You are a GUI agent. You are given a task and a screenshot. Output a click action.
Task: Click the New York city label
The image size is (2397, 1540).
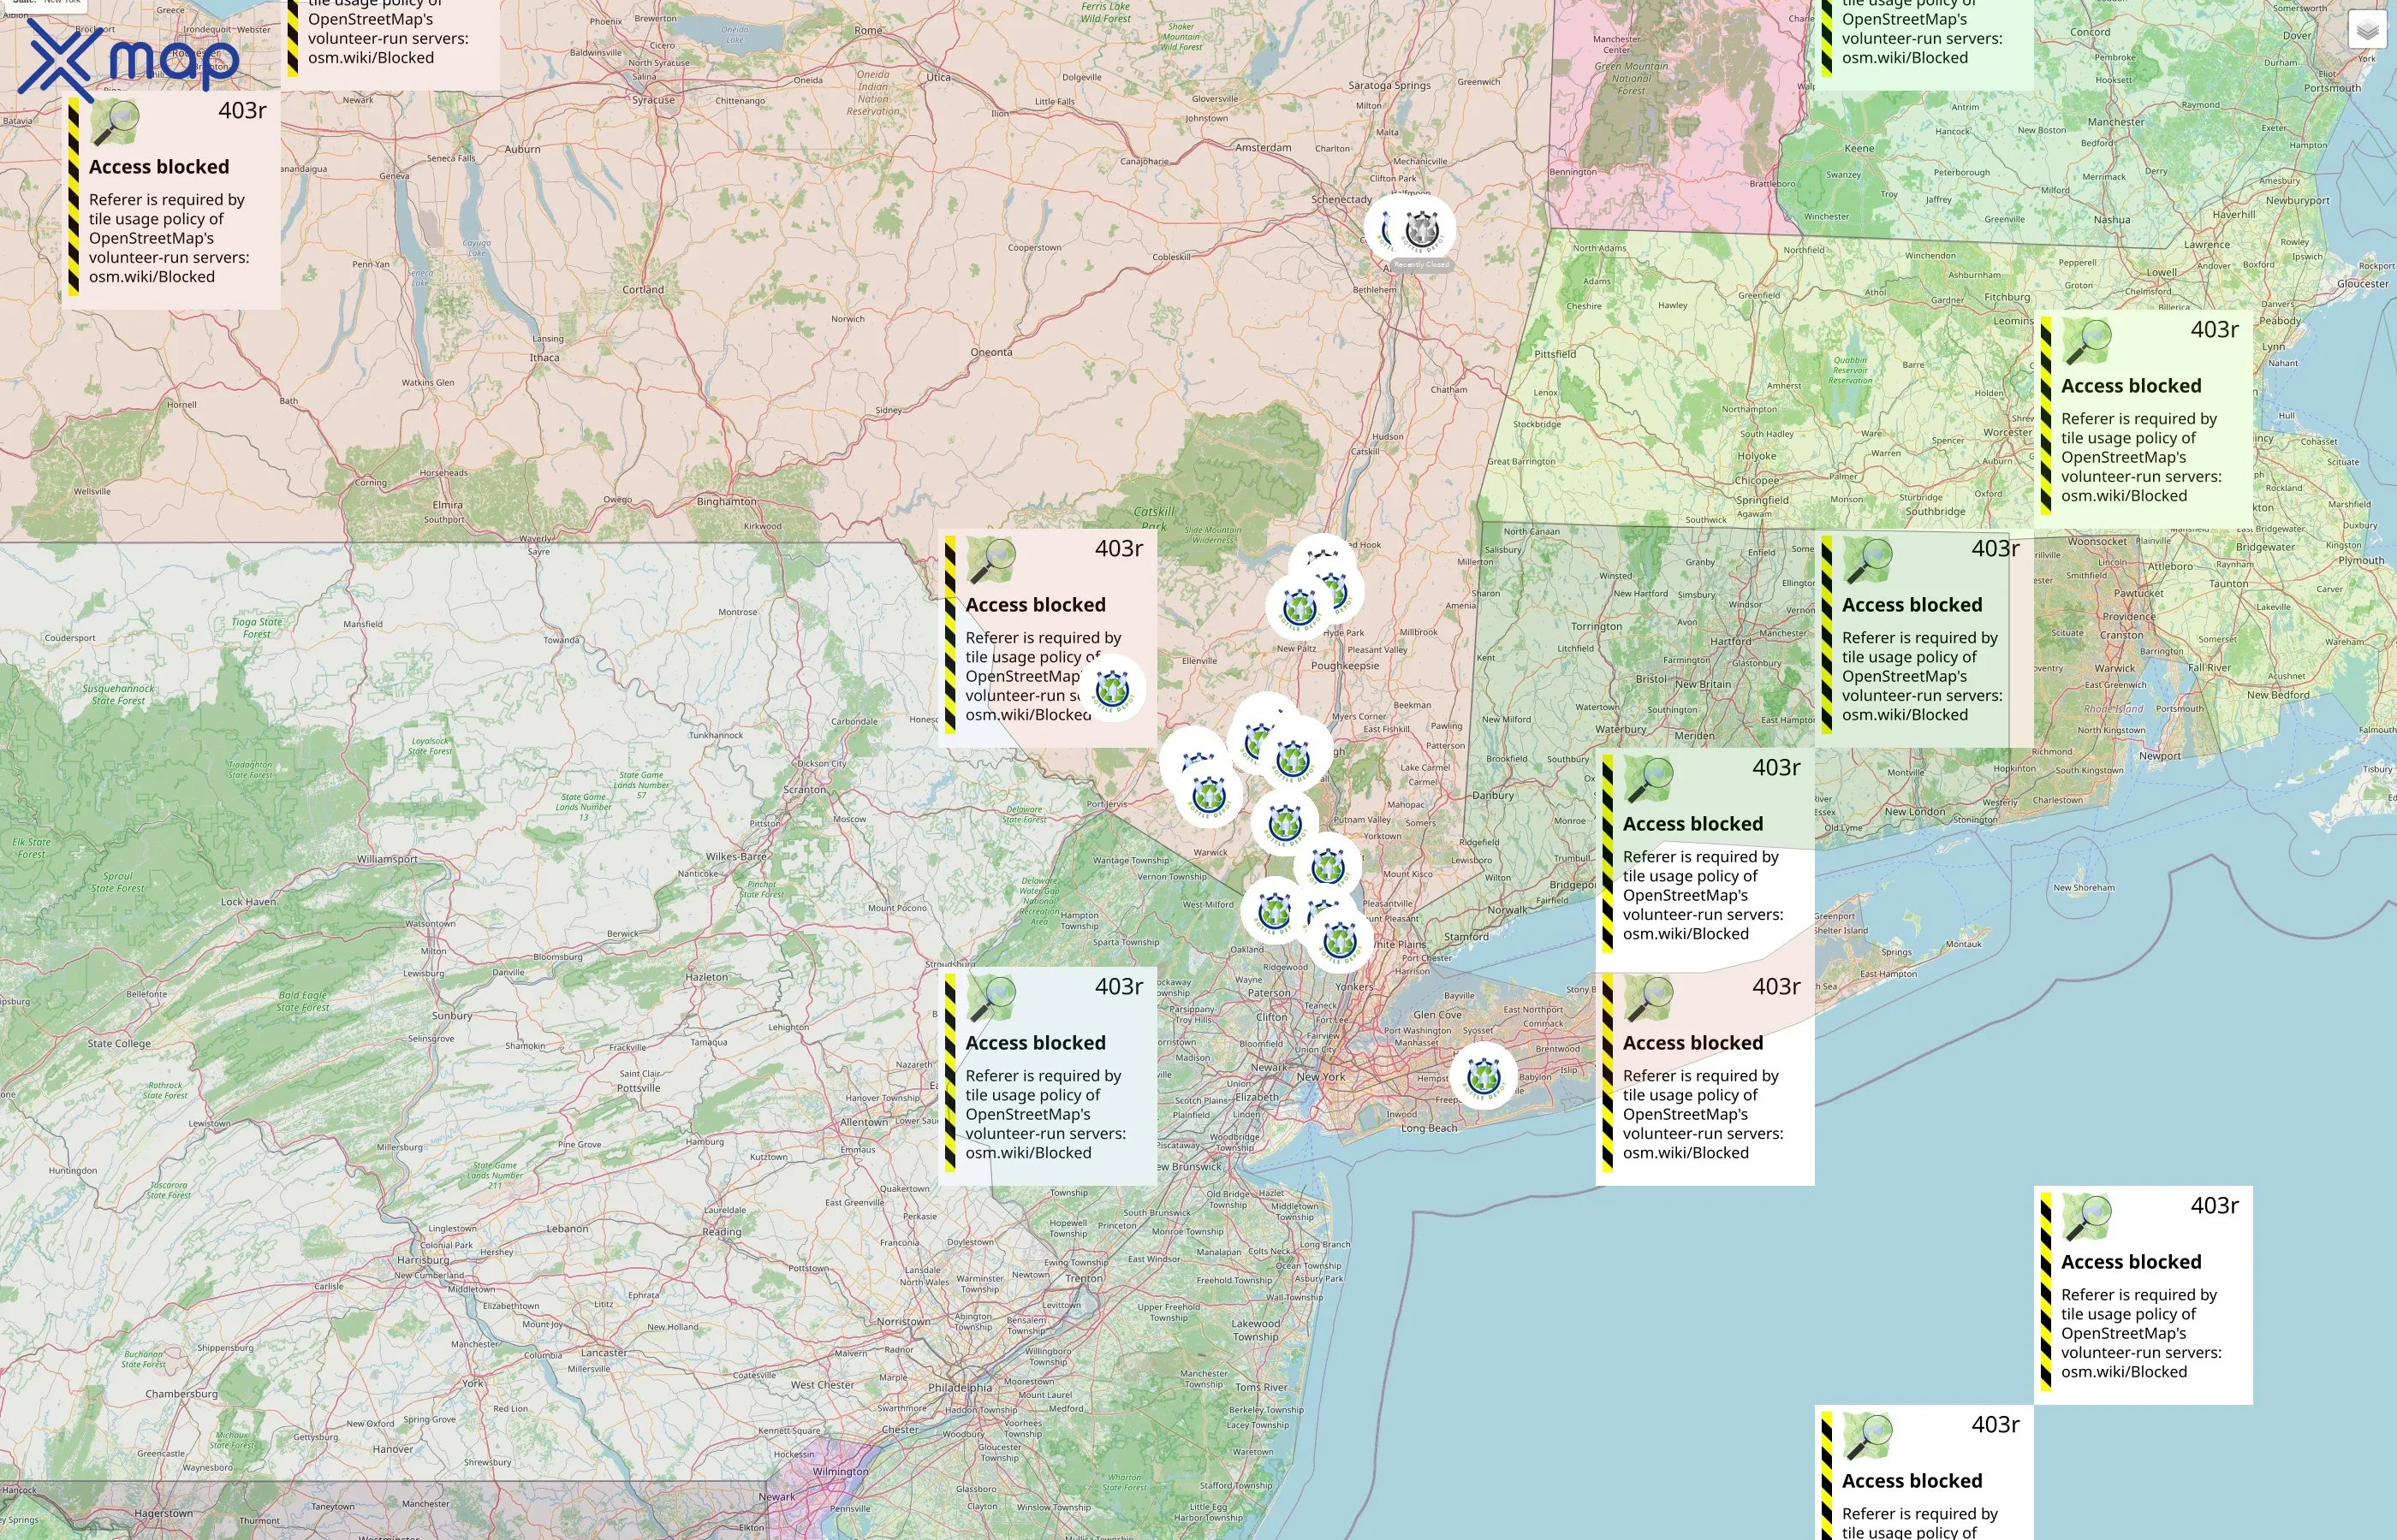pyautogui.click(x=1321, y=1077)
